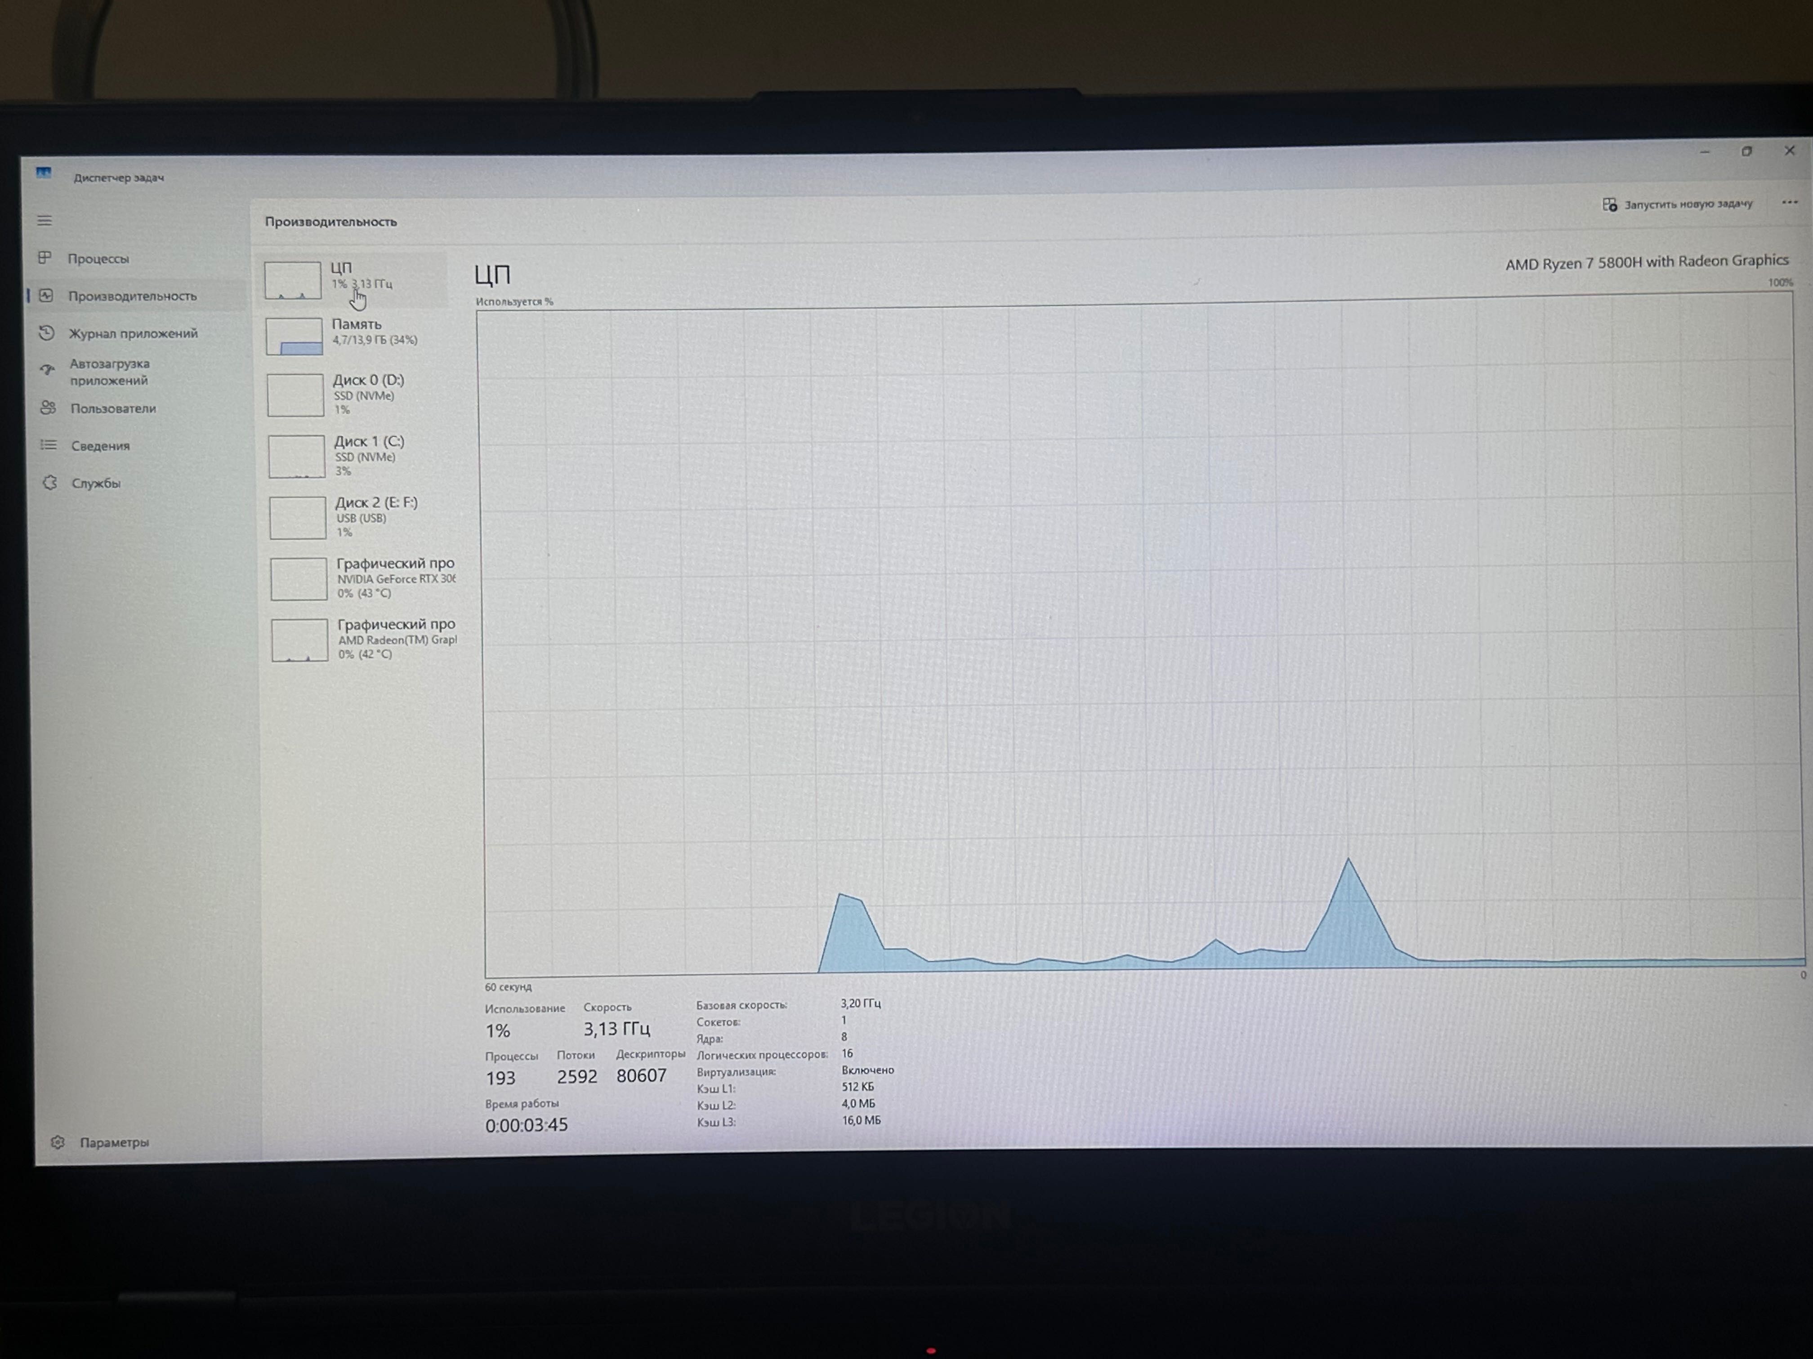Switch to Журнал приложений page
The height and width of the screenshot is (1359, 1813).
point(133,333)
